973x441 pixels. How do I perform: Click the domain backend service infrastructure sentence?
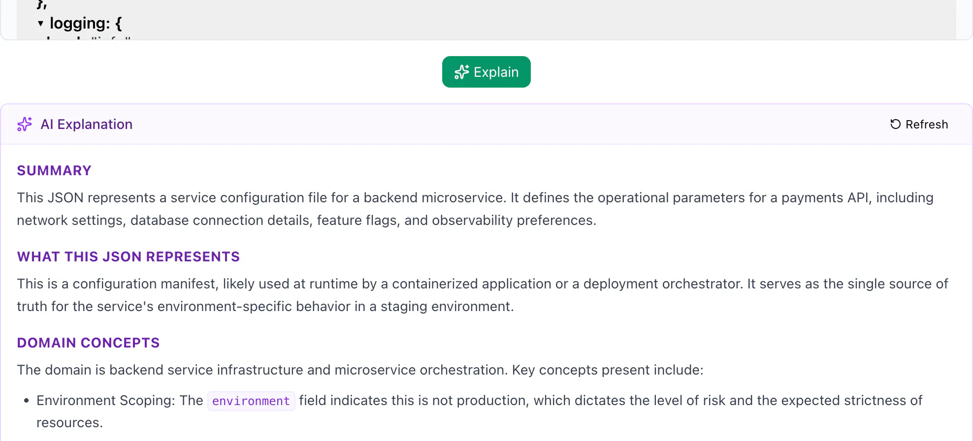point(360,370)
